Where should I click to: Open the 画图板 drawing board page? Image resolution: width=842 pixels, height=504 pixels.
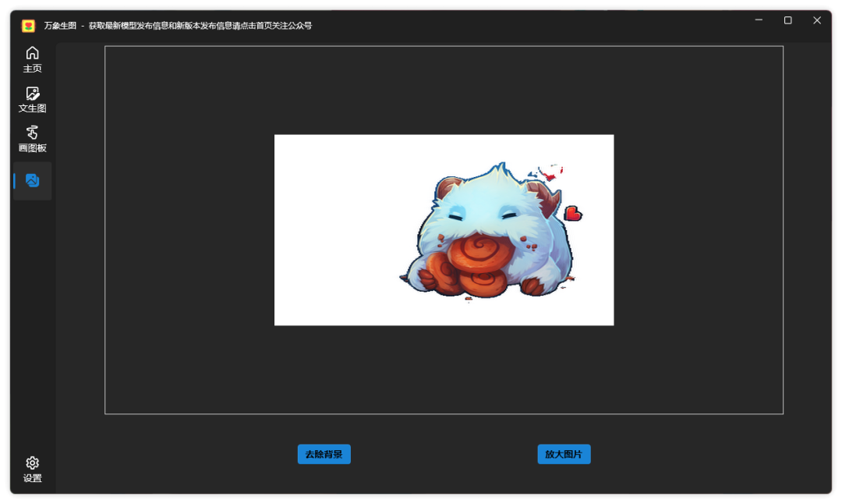(x=32, y=140)
